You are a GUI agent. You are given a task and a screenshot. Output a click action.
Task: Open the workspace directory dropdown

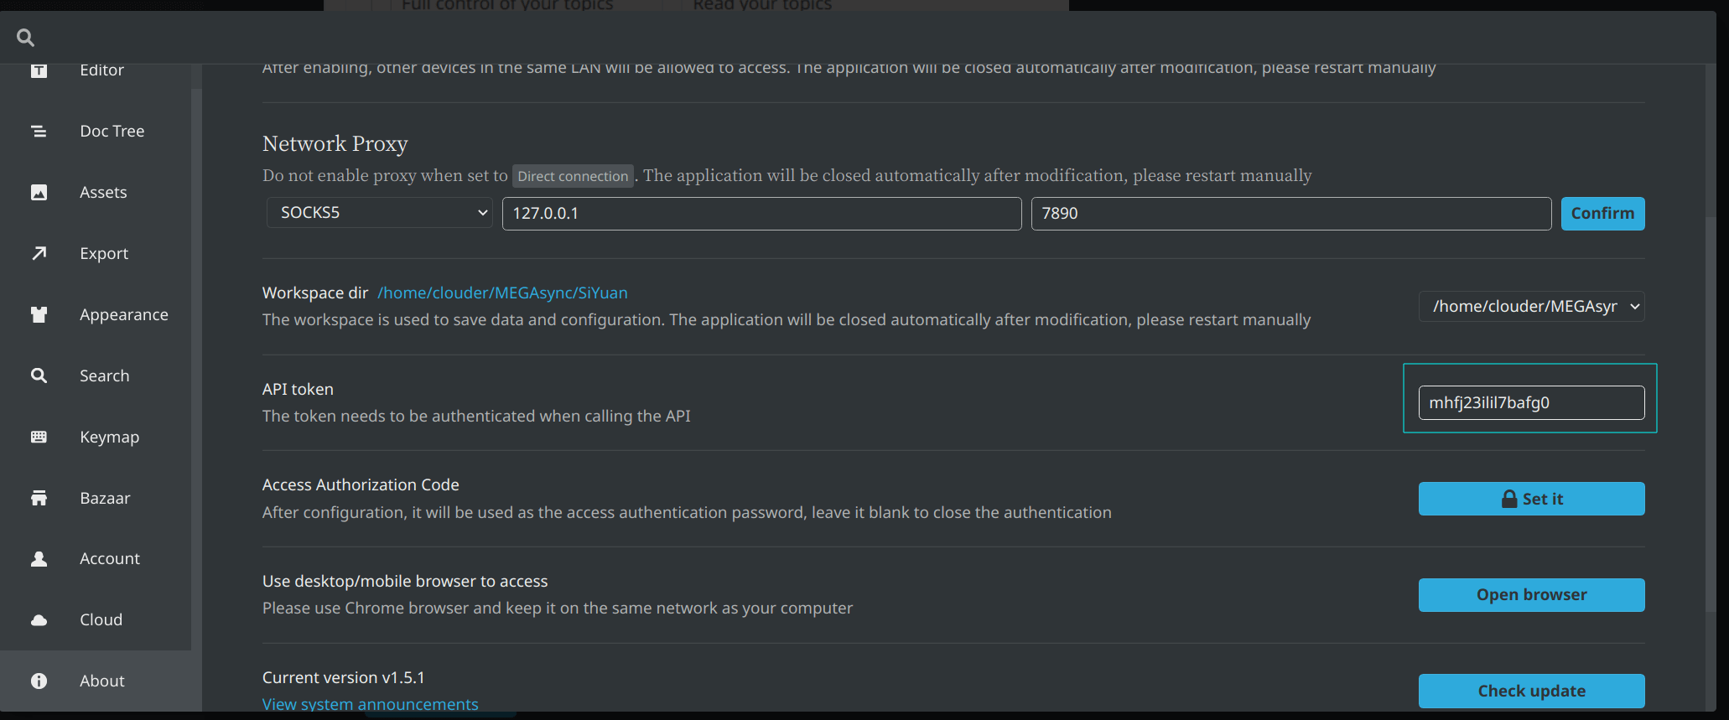click(x=1531, y=307)
